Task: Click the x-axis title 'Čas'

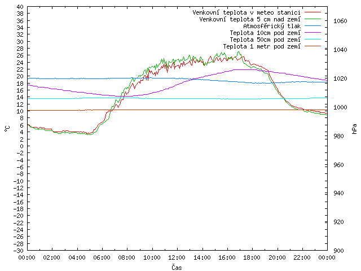Action: click(177, 267)
